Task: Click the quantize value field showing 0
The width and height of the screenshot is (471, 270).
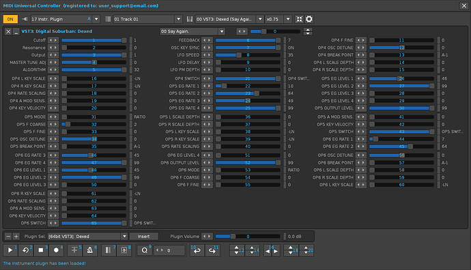Action: coord(169,250)
